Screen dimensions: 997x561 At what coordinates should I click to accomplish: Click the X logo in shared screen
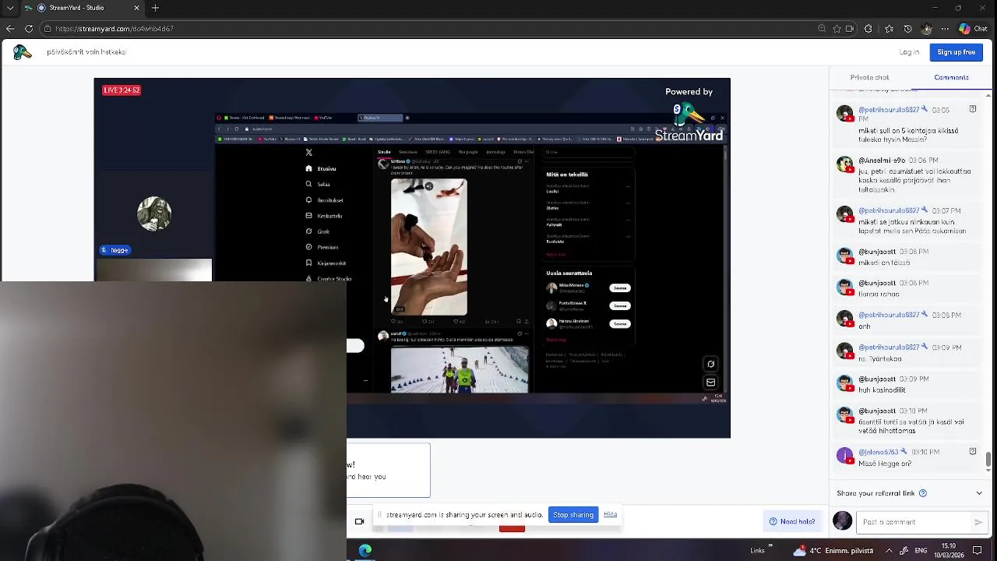309,153
